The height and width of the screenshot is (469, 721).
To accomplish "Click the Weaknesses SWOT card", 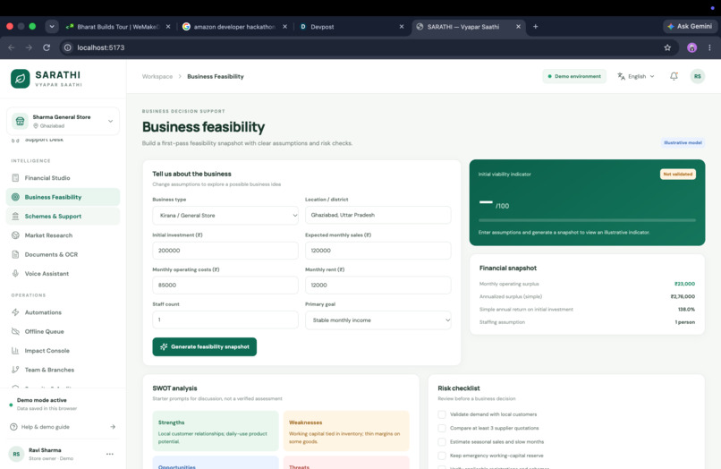I will pyautogui.click(x=346, y=431).
